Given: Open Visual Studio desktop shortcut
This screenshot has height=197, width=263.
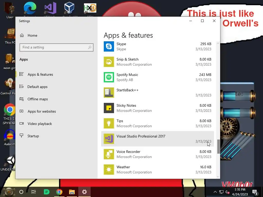Looking at the screenshot, I should [50, 8].
